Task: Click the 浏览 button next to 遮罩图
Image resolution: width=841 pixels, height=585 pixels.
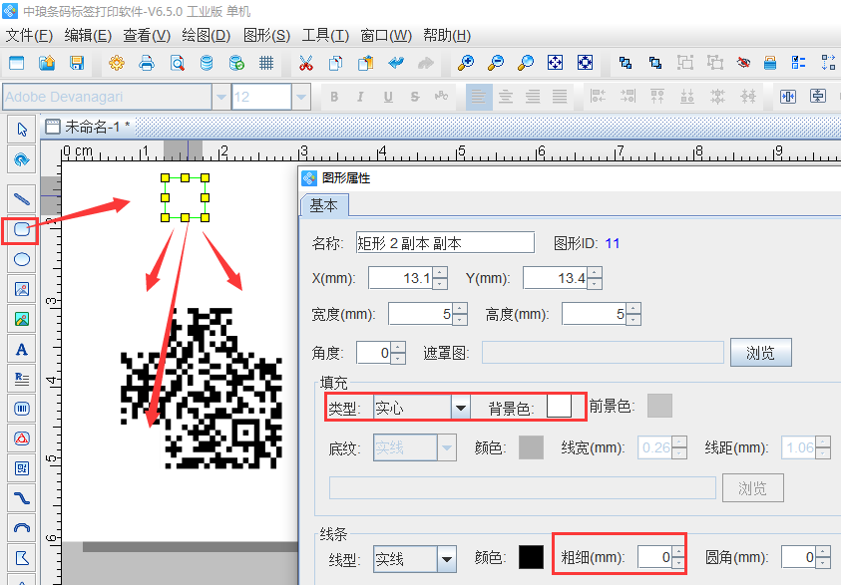Action: coord(760,352)
